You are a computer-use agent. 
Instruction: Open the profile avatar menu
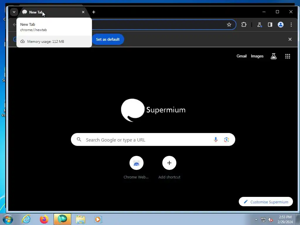(280, 25)
